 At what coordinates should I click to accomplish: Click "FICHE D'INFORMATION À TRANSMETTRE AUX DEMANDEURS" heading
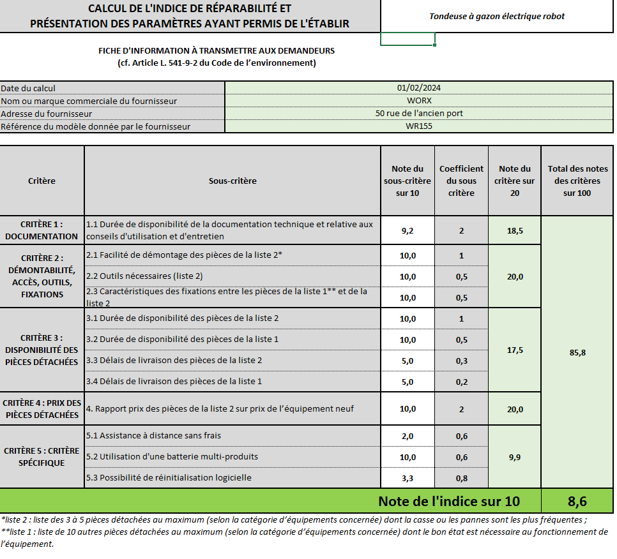tap(217, 50)
